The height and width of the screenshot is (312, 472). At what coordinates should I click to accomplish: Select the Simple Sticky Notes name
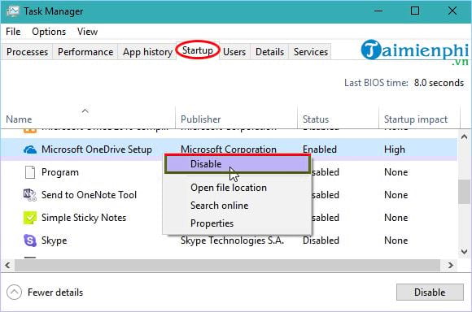pyautogui.click(x=84, y=218)
